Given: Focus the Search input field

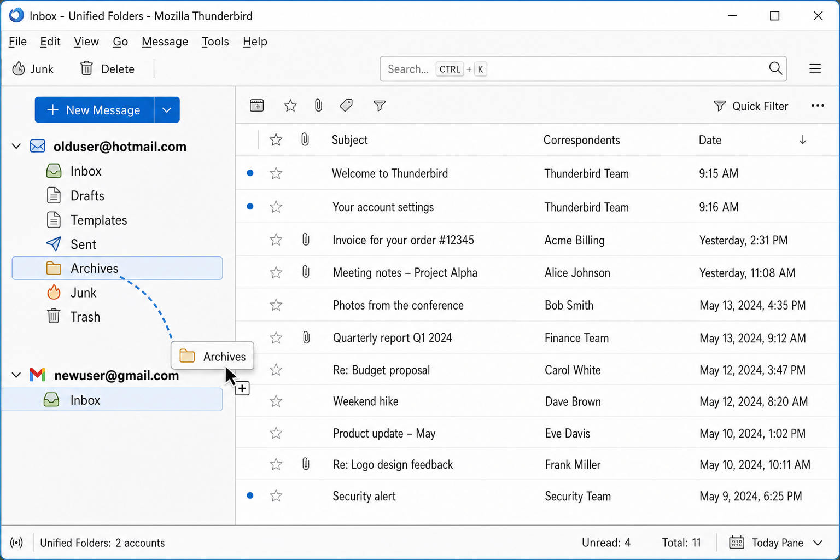Looking at the screenshot, I should [x=583, y=69].
